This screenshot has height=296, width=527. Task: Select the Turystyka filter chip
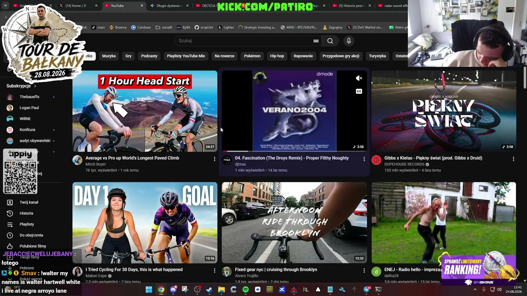point(378,56)
